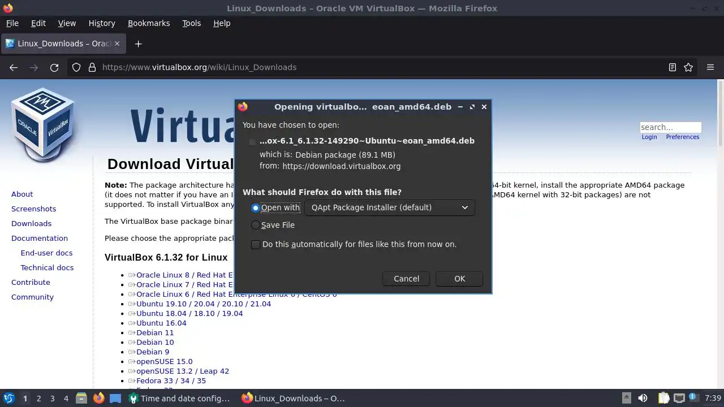Switch to virtual desktop 3
The width and height of the screenshot is (724, 407).
52,398
